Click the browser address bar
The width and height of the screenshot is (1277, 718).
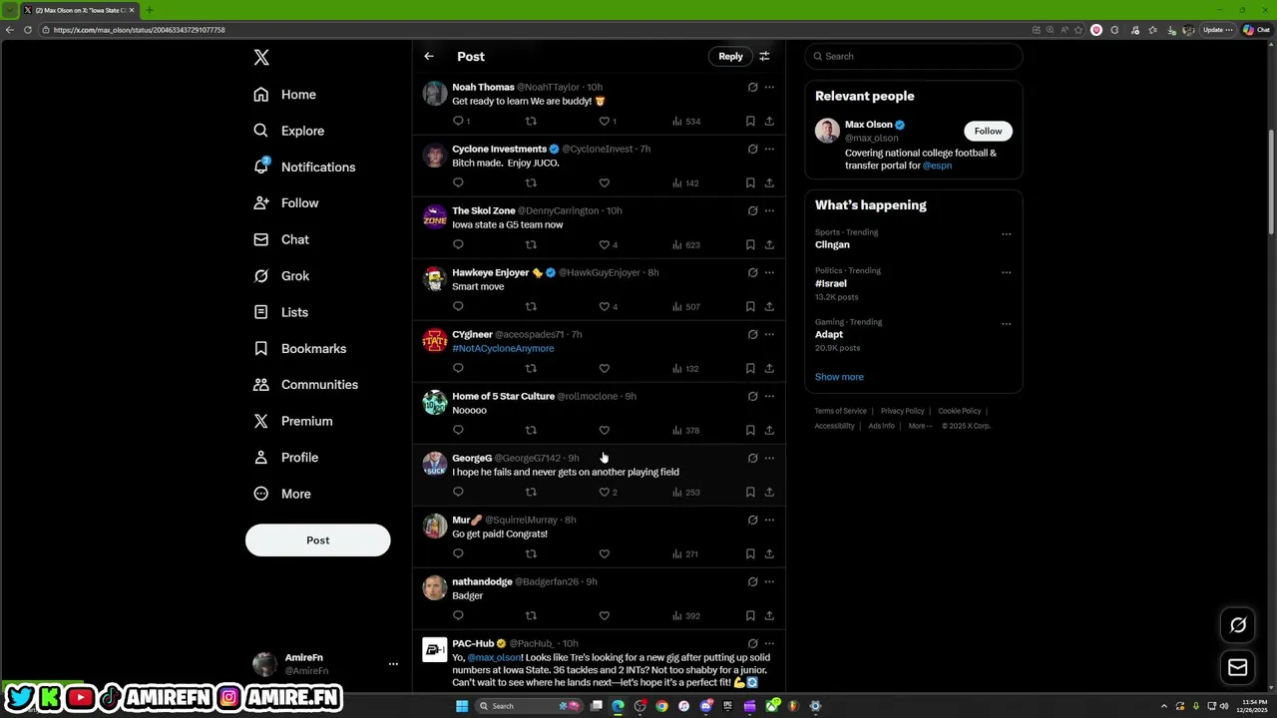tap(539, 30)
